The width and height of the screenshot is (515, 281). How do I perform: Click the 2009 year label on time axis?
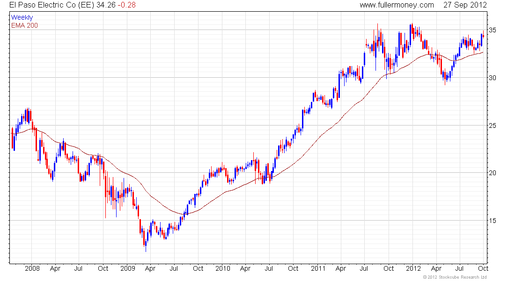click(128, 268)
